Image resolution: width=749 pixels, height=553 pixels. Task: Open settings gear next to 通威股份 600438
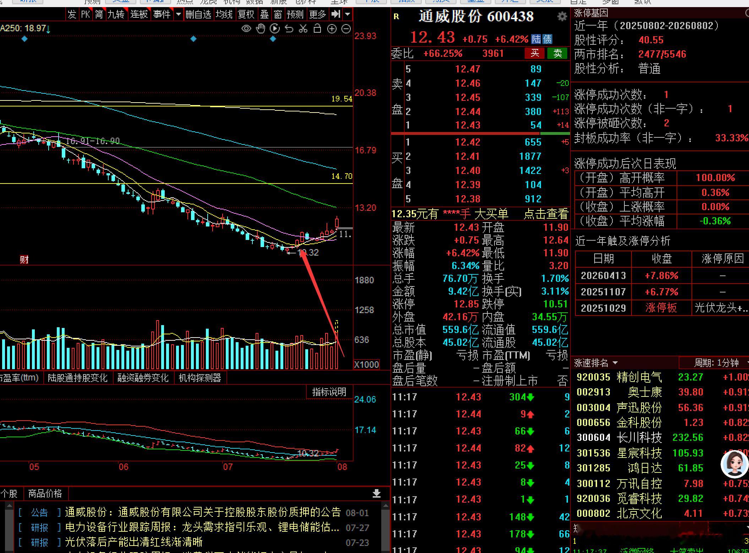coord(562,16)
